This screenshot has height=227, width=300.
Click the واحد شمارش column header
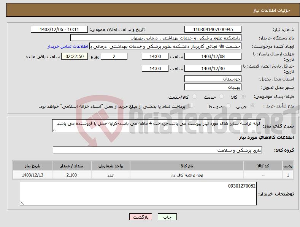click(111, 166)
